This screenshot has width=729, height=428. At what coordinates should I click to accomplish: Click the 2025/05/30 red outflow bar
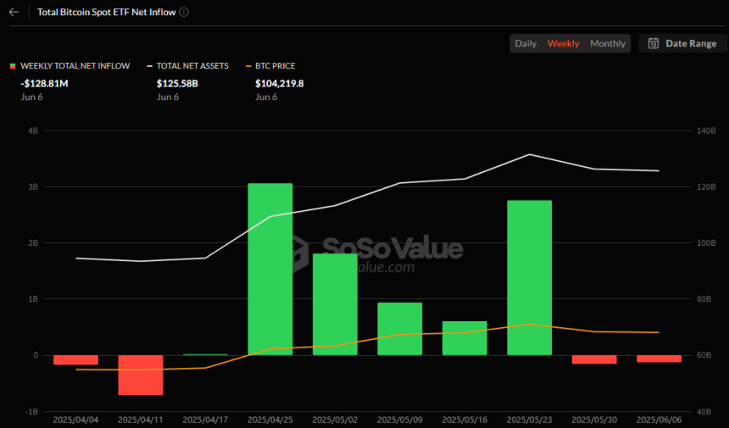[594, 359]
